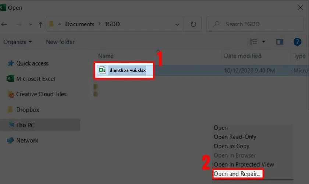Open Dropbox in the sidebar

(x=28, y=110)
